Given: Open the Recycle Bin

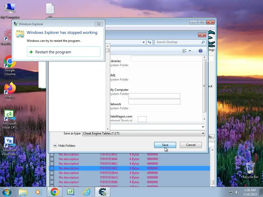Looking at the screenshot, I should click(250, 170).
